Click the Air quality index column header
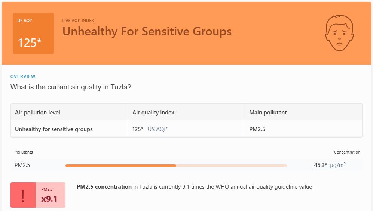This screenshot has height=211, width=373. point(153,113)
